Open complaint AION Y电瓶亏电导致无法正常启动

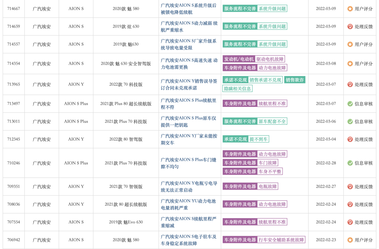click(189, 186)
